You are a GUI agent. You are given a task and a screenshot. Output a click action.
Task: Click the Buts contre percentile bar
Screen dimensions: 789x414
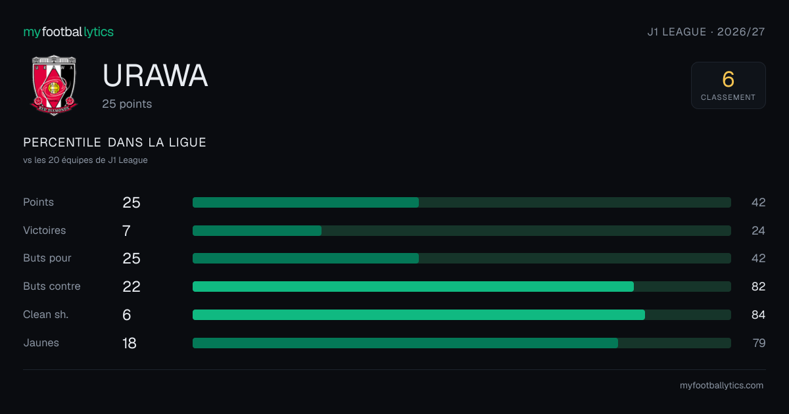pos(462,287)
